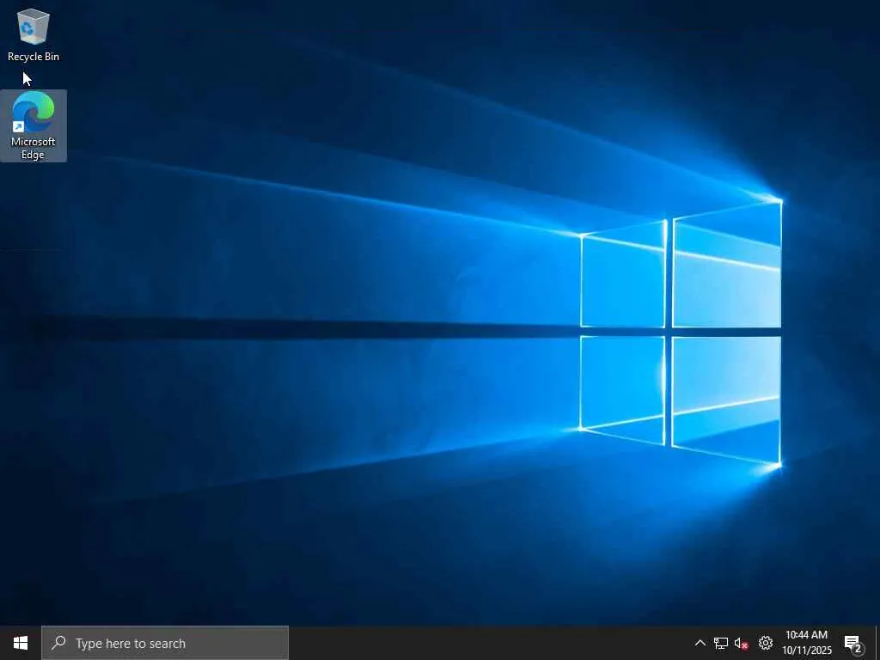Click the settings gear tray icon

coord(766,643)
